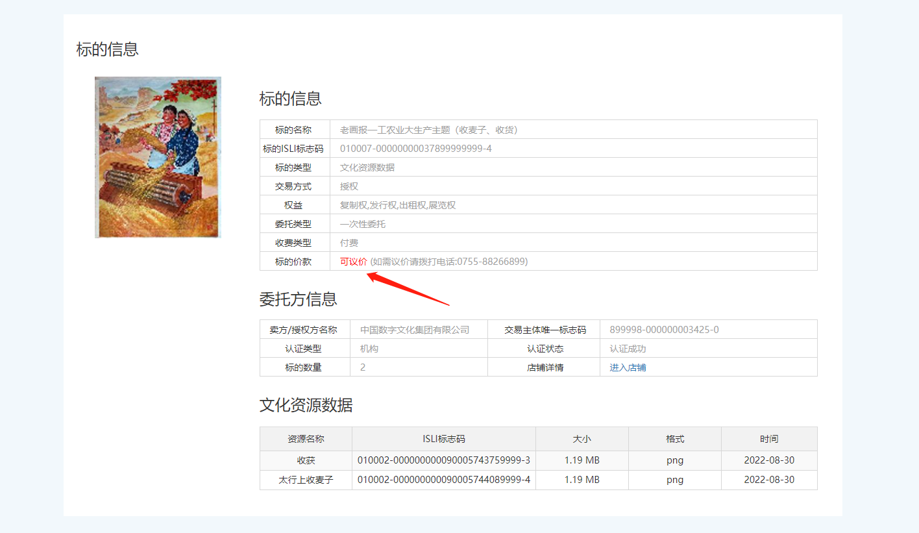Screen dimensions: 919x533
Task: Click the 委托方信息 section heading
Action: pyautogui.click(x=298, y=299)
